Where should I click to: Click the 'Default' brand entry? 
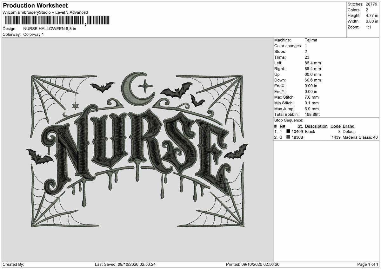pyautogui.click(x=349, y=131)
